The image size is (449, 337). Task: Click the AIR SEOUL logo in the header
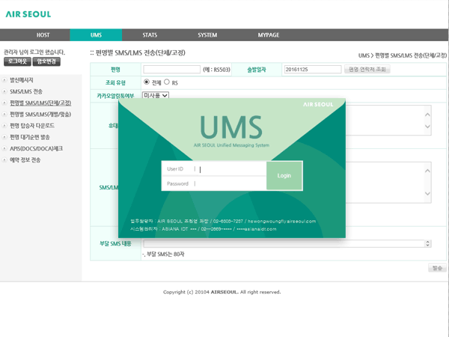28,14
